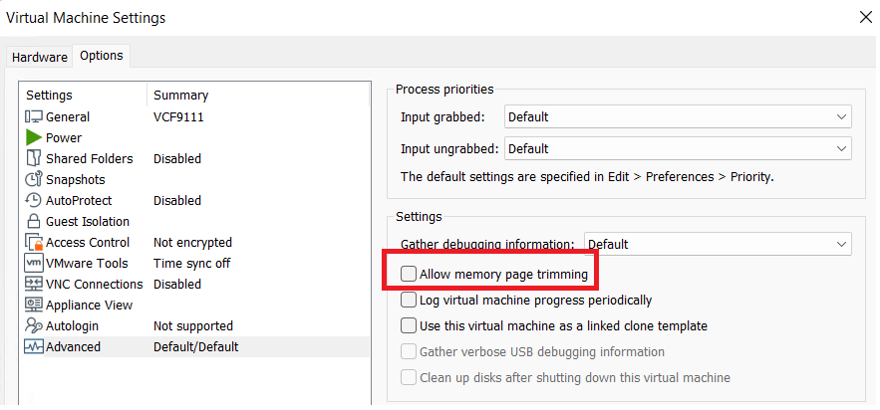Select the Options tab
Screen dimensions: 880x410
click(x=101, y=56)
